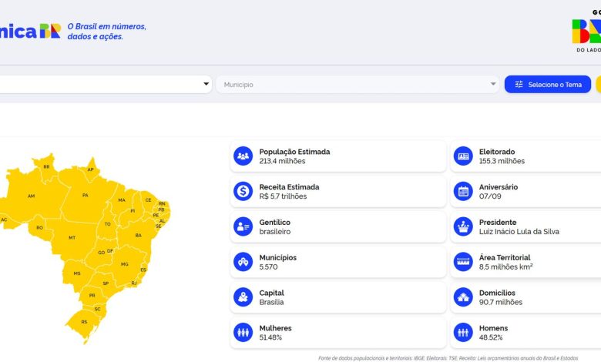Select Rio Grande do Sul (RS) on map

pyautogui.click(x=84, y=322)
